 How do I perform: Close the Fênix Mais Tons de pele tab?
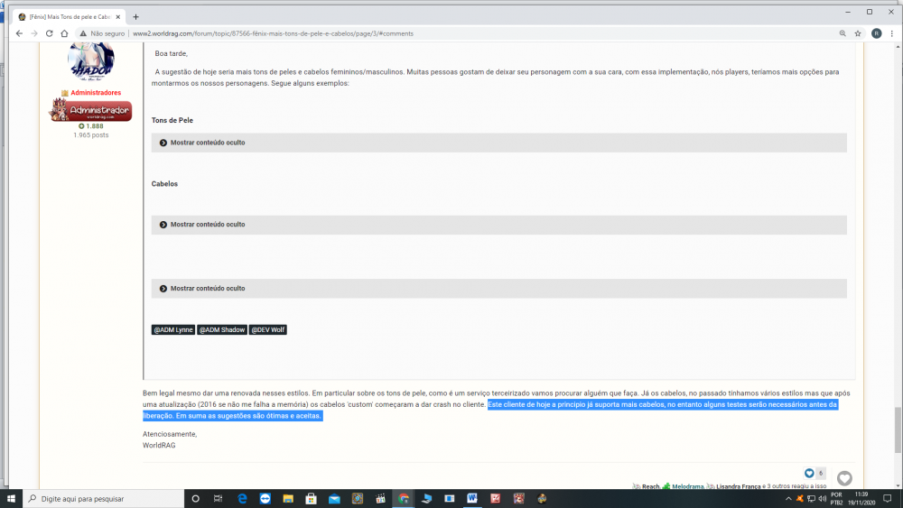tap(118, 16)
